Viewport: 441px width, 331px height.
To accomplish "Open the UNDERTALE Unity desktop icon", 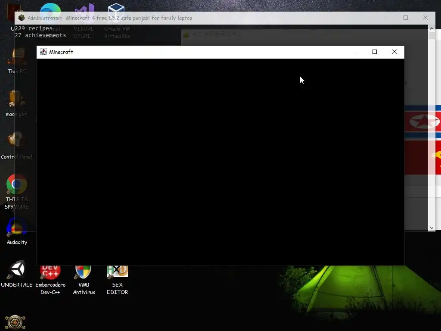I will click(x=17, y=274).
